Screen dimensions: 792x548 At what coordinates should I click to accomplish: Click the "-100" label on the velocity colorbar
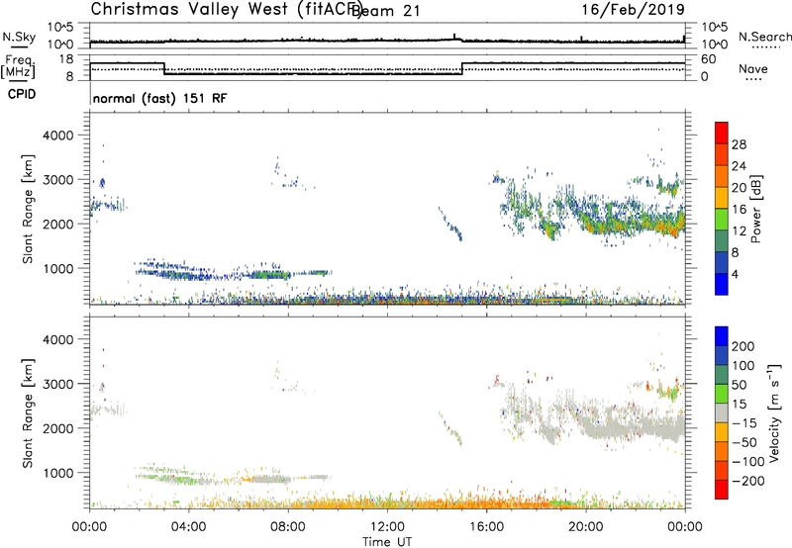point(748,462)
